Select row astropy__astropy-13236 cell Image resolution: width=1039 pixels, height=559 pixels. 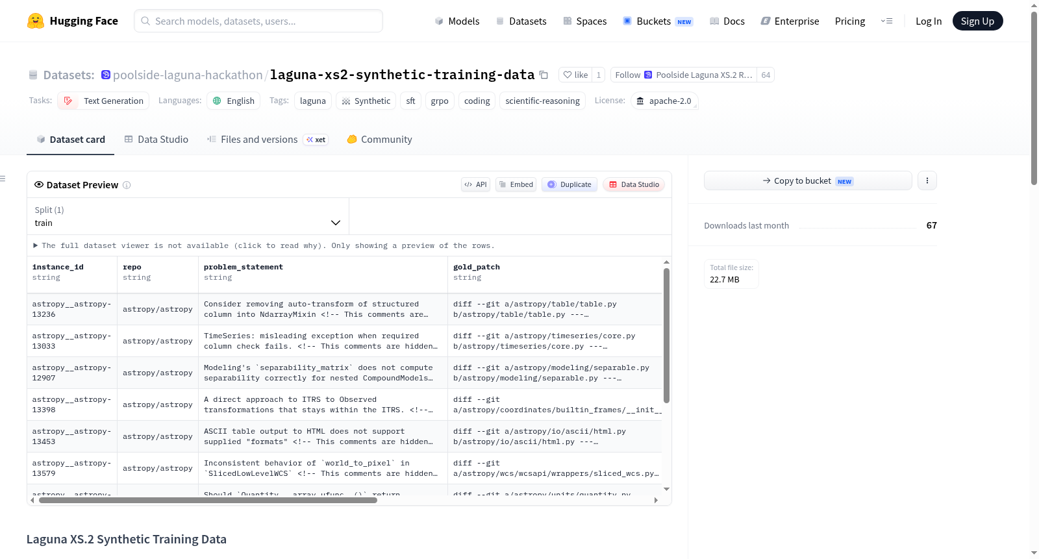click(x=72, y=309)
